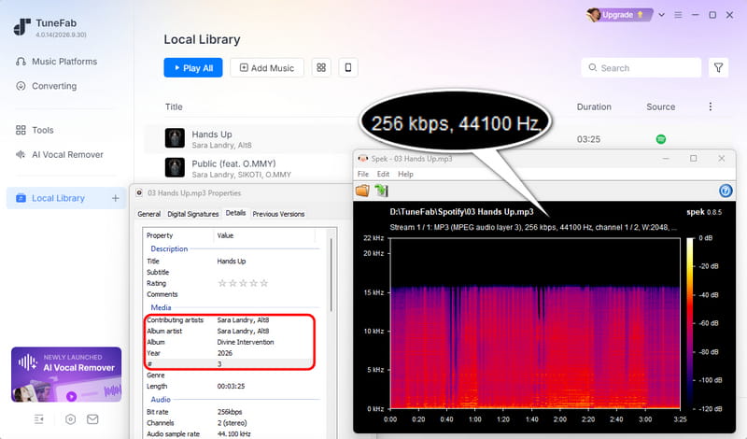The height and width of the screenshot is (439, 747).
Task: Sort by the Source column header
Action: tap(660, 106)
